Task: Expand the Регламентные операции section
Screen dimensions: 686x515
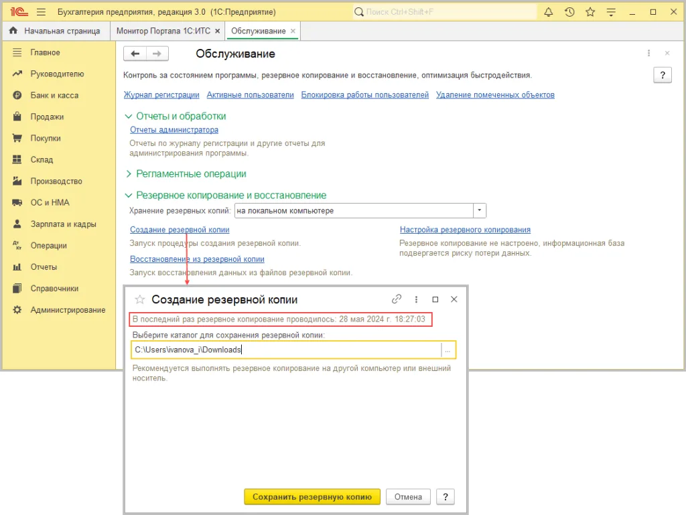Action: pyautogui.click(x=129, y=173)
